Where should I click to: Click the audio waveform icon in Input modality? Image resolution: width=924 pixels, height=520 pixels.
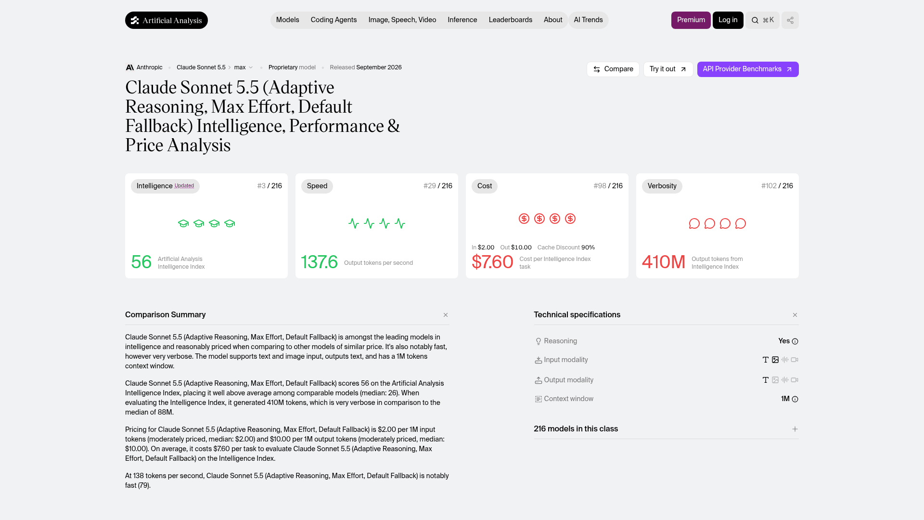coord(785,360)
